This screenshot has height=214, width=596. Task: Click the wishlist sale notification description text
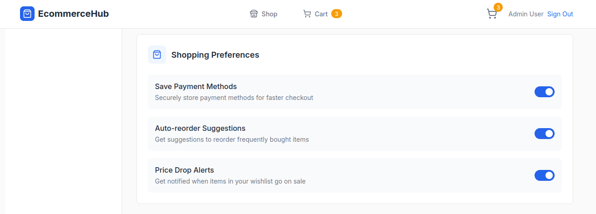[x=230, y=181]
